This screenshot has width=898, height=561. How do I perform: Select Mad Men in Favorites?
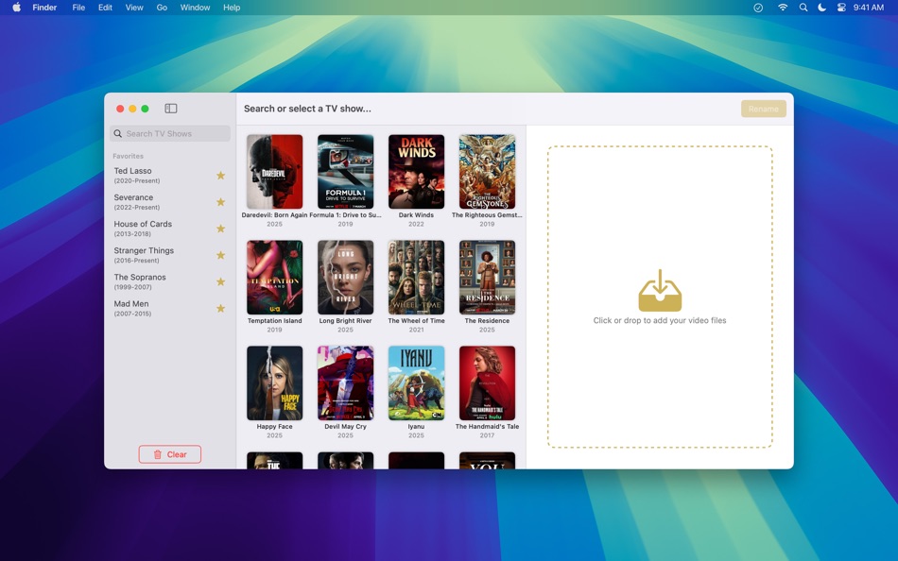tap(170, 309)
